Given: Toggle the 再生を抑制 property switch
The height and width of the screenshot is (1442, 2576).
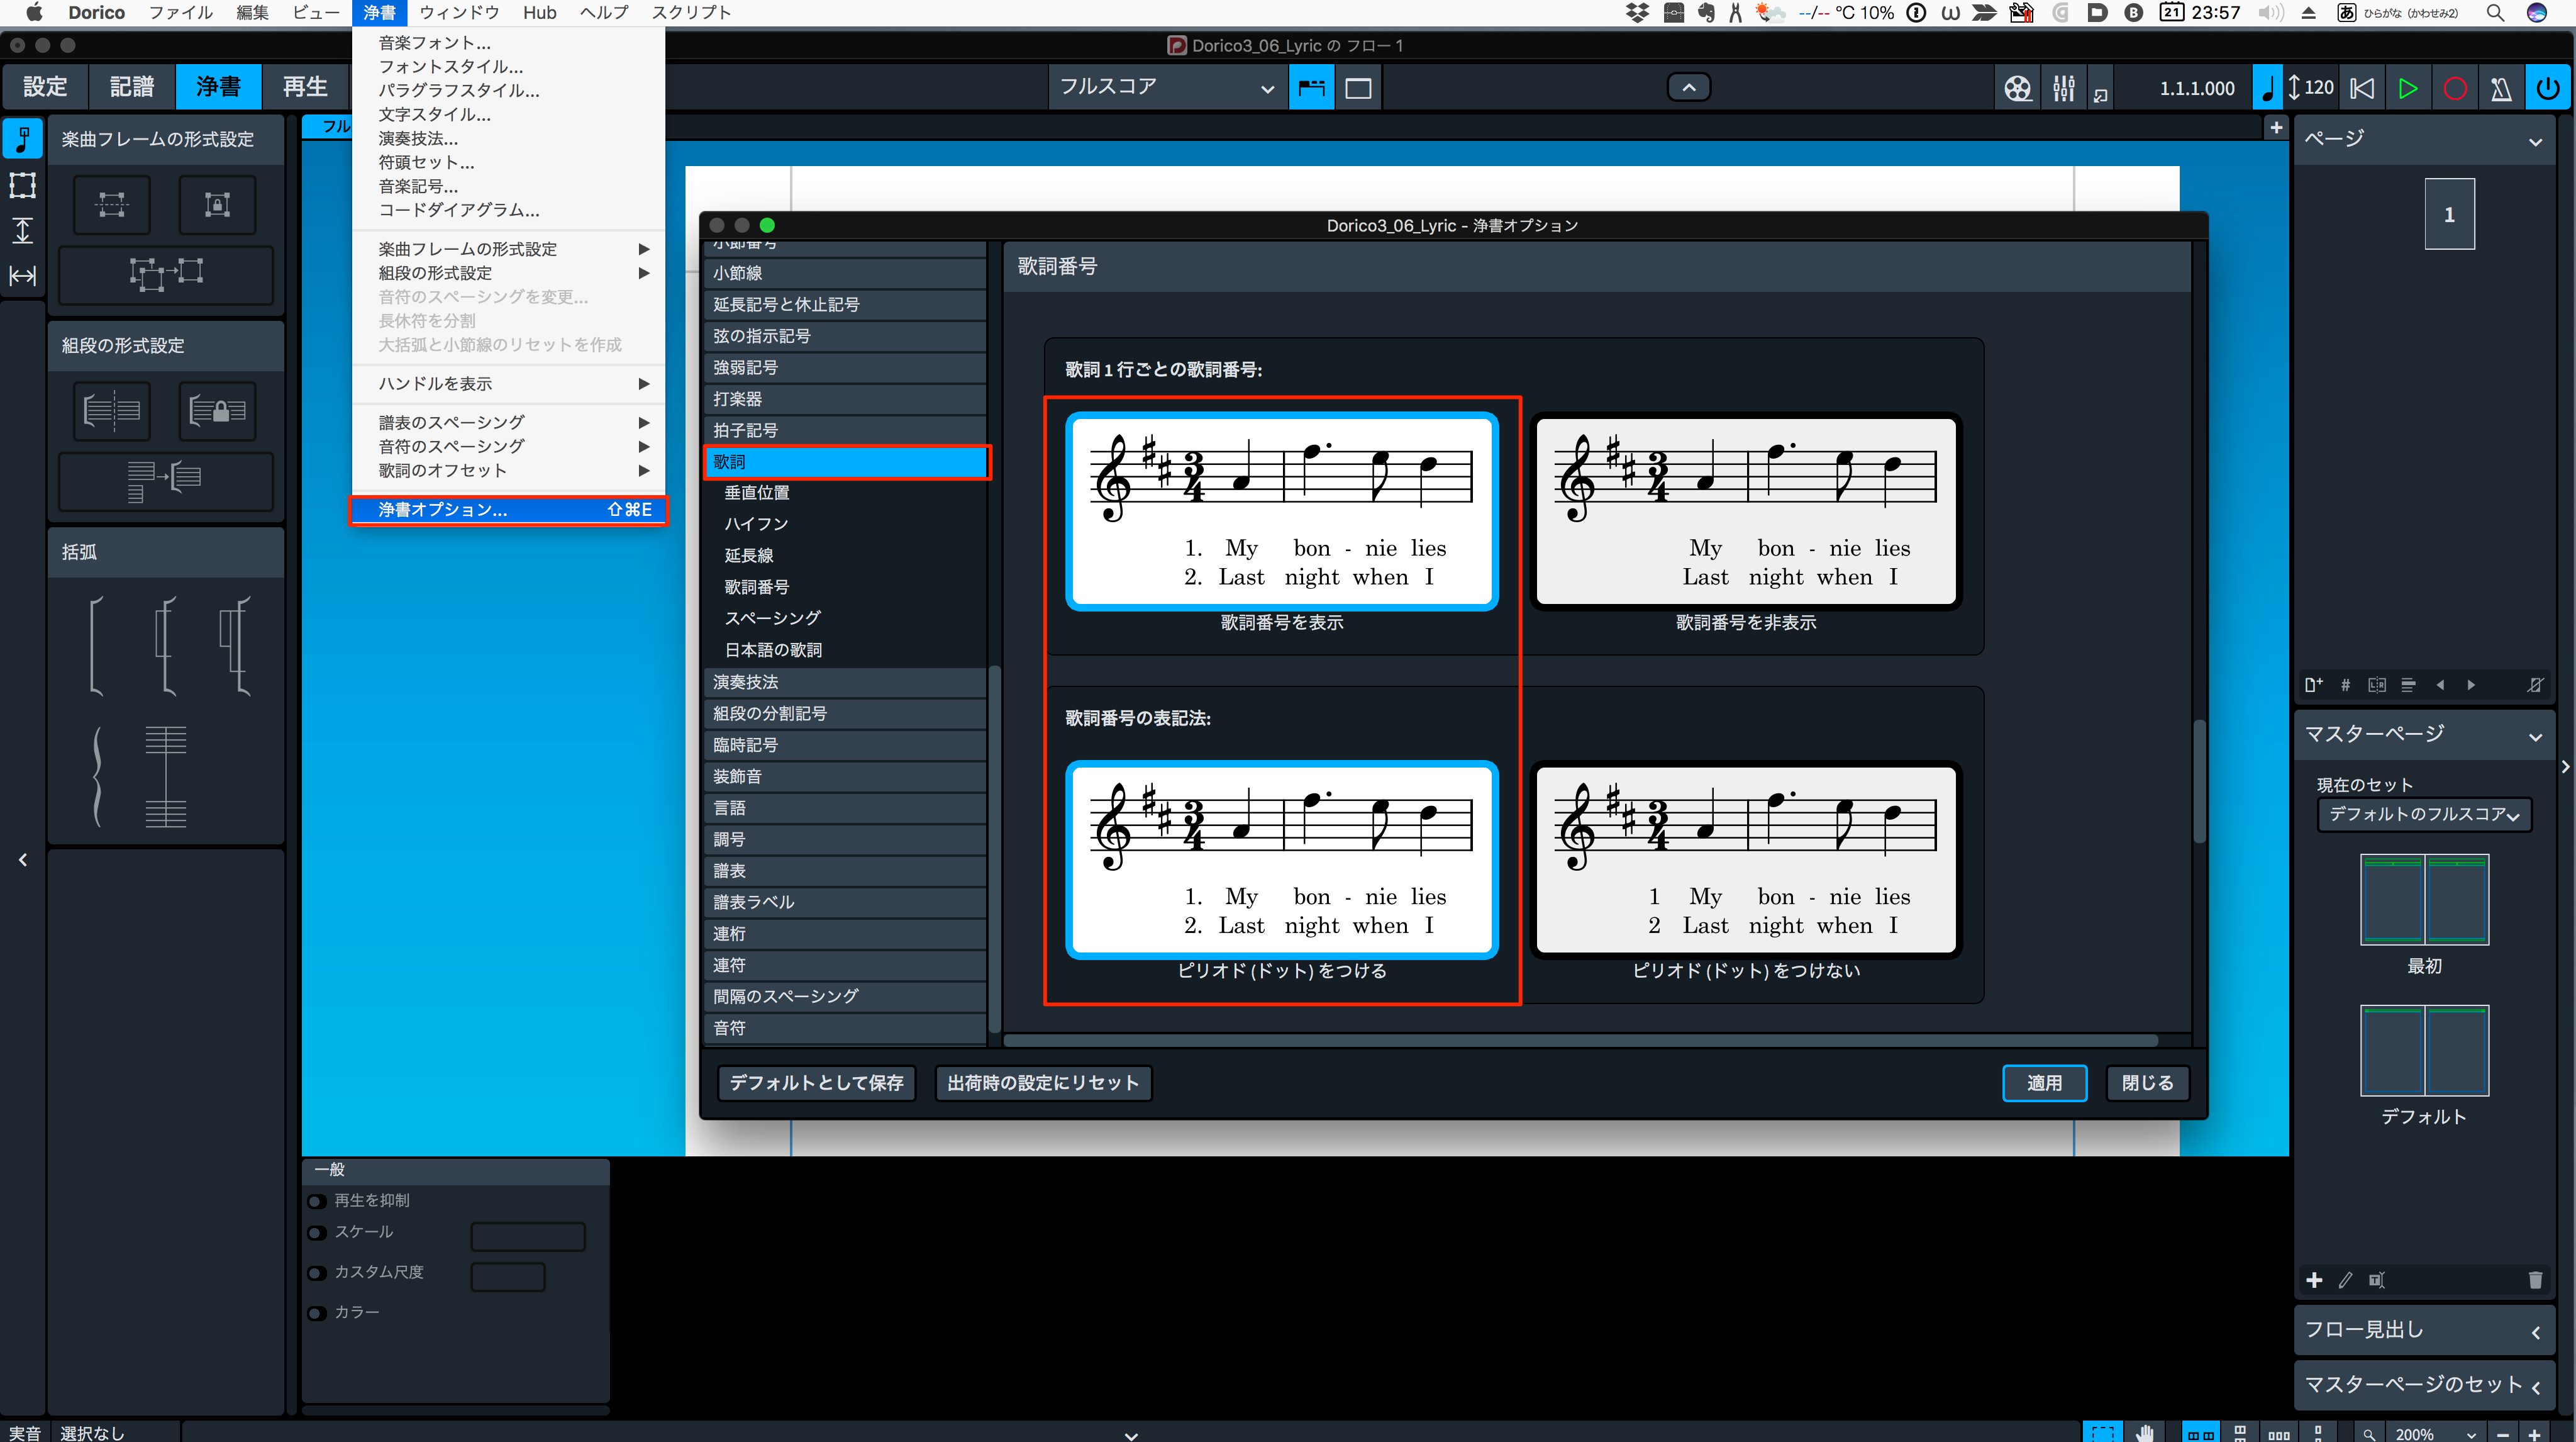Looking at the screenshot, I should click(x=317, y=1201).
